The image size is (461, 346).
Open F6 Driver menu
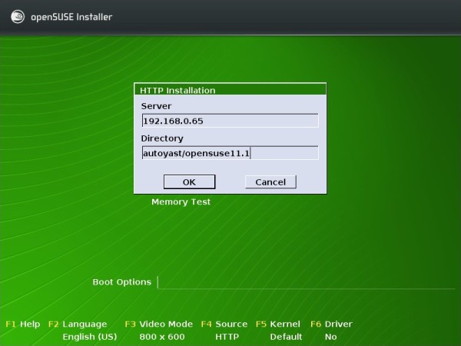pos(331,324)
